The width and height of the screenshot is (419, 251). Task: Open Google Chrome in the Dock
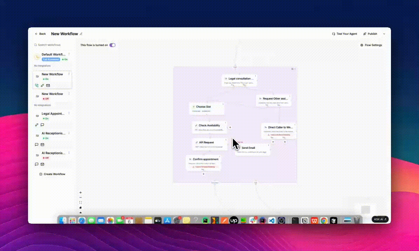(324, 221)
